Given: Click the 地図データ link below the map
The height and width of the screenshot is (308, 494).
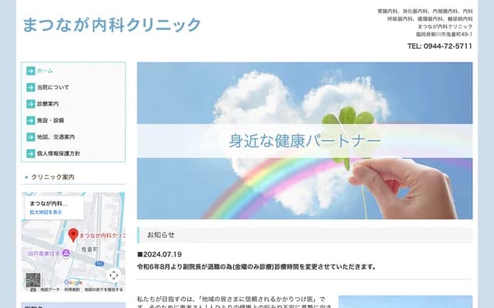Looking at the screenshot, I should click(x=50, y=290).
